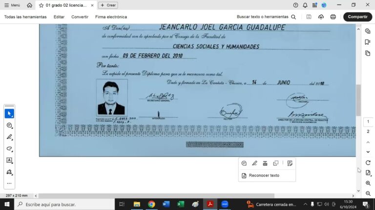Screen dimensions: 375x210
Task: Open the AI assistant panel icon in right sidebar
Action: 368,31
